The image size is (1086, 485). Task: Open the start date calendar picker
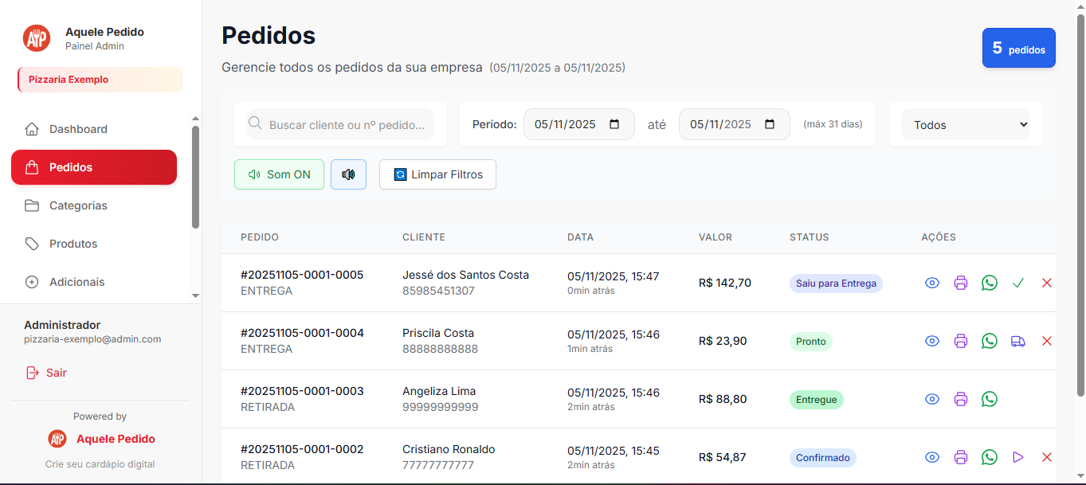point(614,124)
